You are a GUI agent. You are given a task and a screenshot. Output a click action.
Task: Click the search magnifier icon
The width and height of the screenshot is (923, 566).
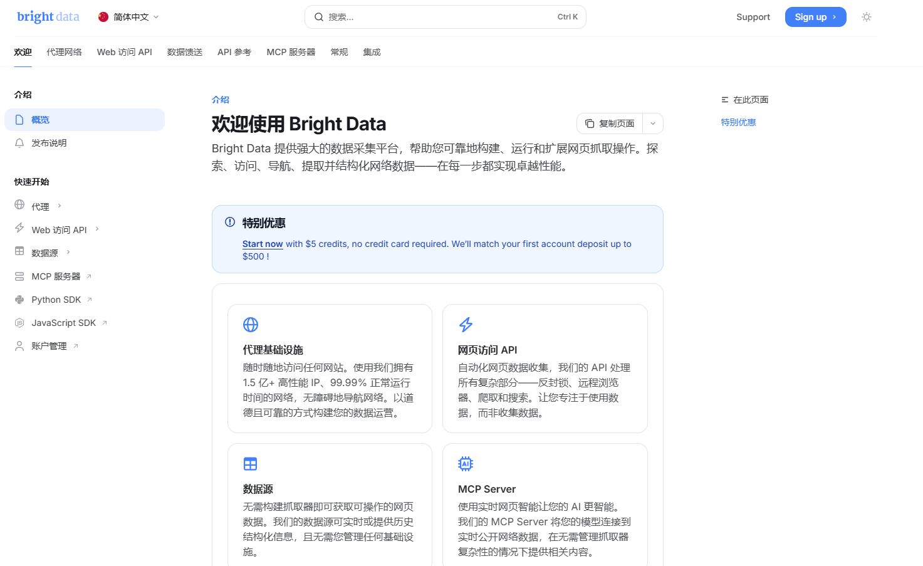click(319, 17)
